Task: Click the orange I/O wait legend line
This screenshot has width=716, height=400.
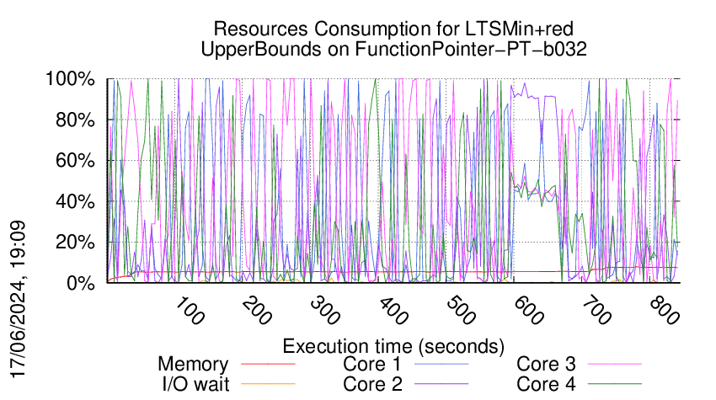Action: coord(268,384)
